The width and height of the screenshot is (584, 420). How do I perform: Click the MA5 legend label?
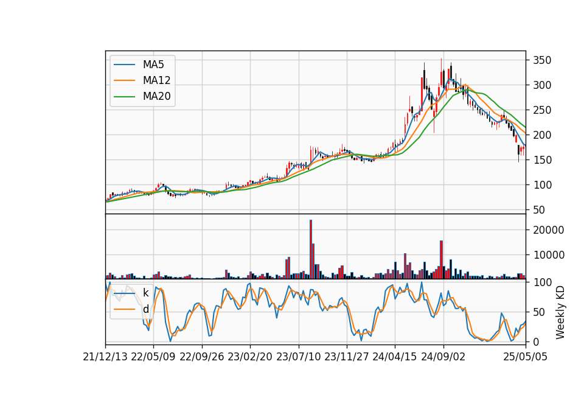click(x=153, y=65)
